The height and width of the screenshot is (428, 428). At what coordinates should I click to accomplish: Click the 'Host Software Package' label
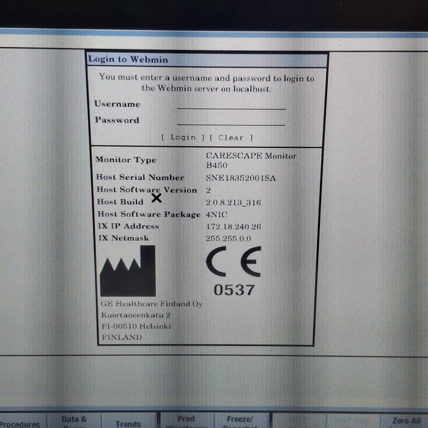point(149,214)
